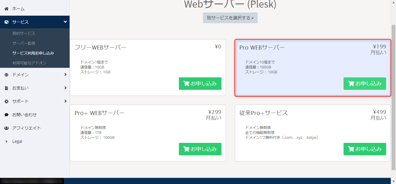396x184 pixels.
Task: Apply for Pro WEBサーバー plan
Action: click(365, 83)
